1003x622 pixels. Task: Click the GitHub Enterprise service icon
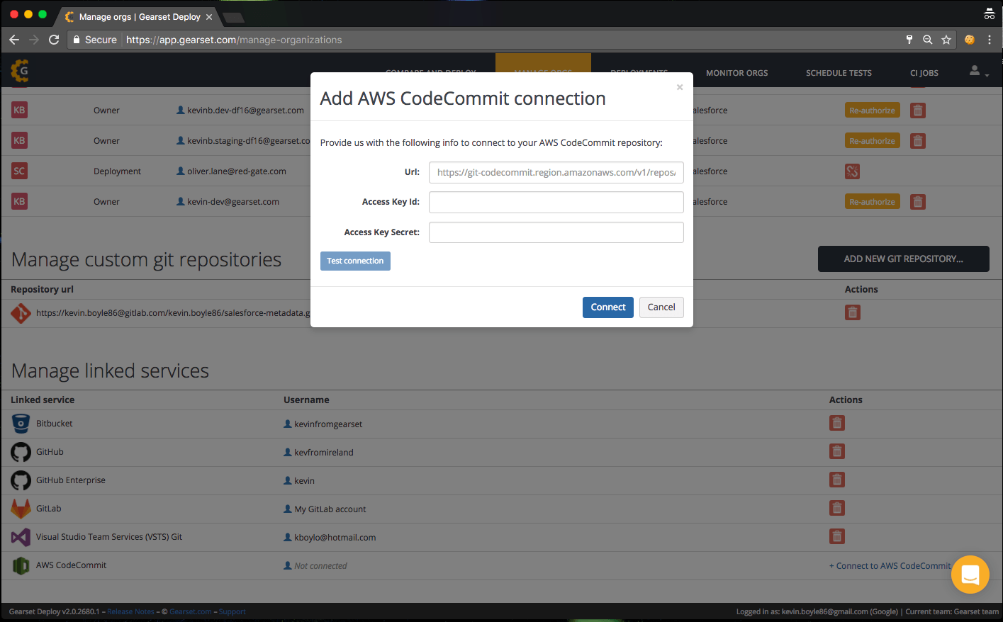[21, 480]
